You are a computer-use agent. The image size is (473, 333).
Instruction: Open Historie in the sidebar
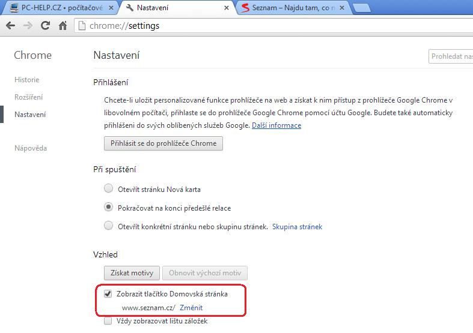click(27, 80)
